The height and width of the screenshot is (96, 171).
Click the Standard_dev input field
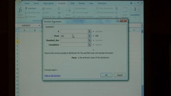click(74, 40)
